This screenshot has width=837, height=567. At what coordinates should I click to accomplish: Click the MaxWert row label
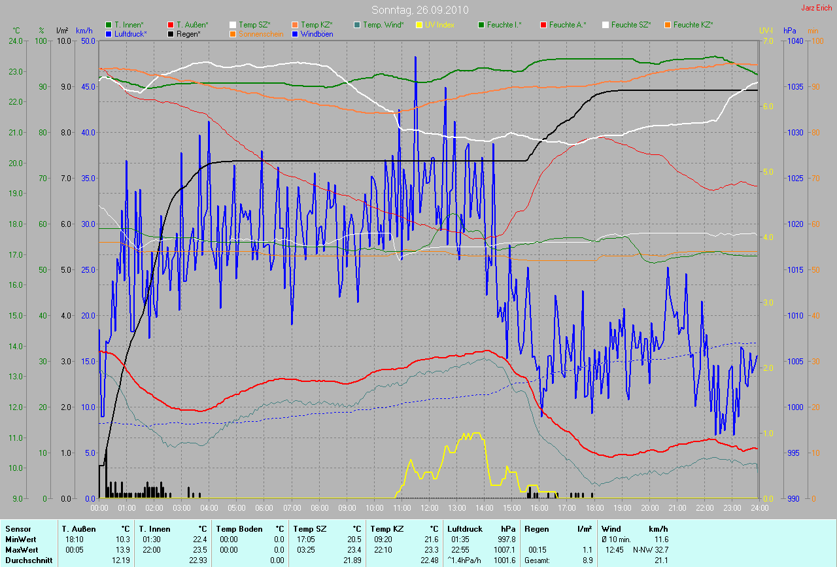pyautogui.click(x=23, y=549)
